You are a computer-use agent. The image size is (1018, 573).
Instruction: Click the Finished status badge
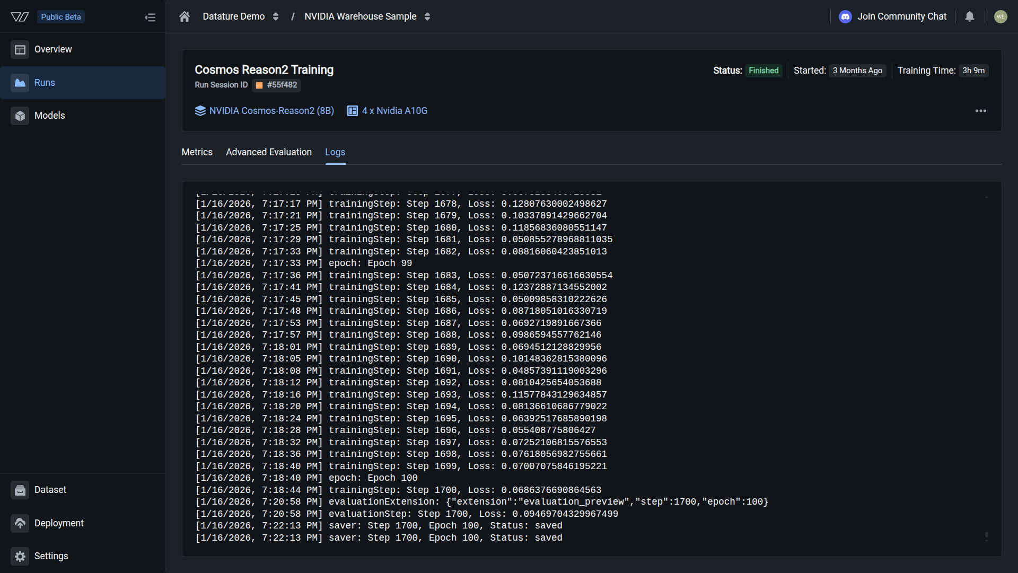pos(763,70)
